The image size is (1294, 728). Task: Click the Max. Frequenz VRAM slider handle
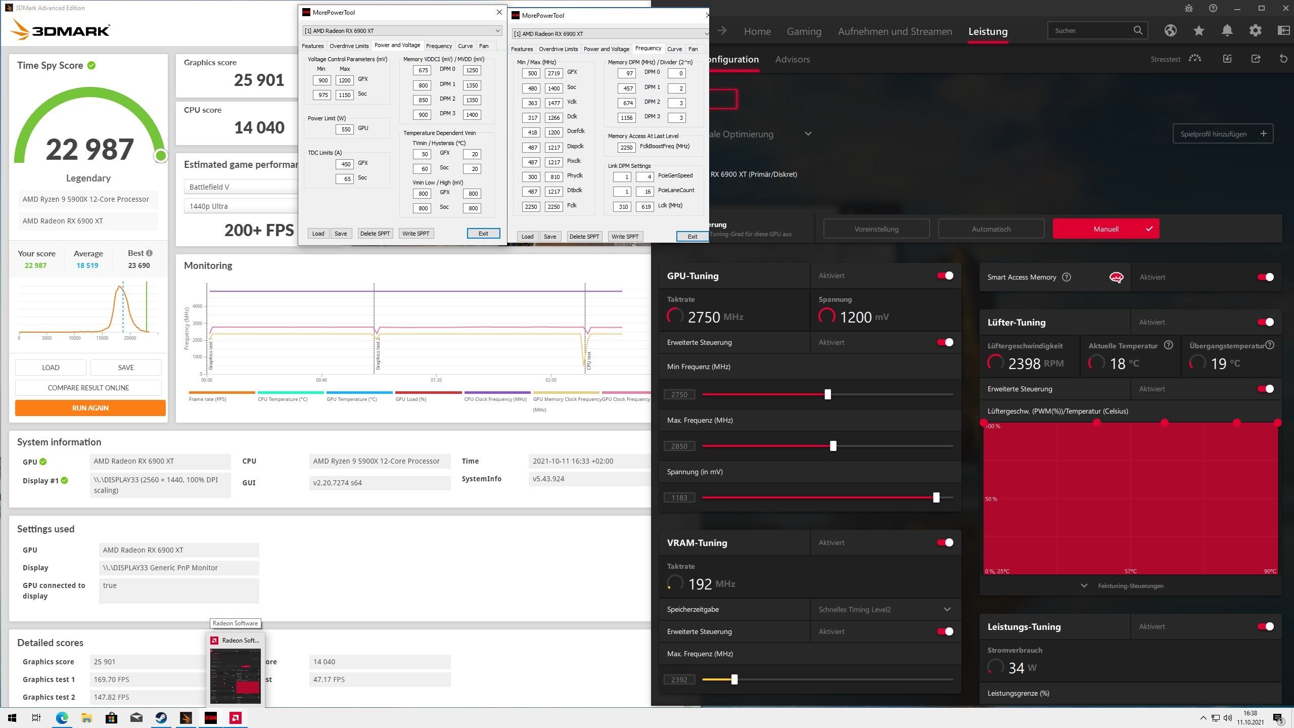734,679
